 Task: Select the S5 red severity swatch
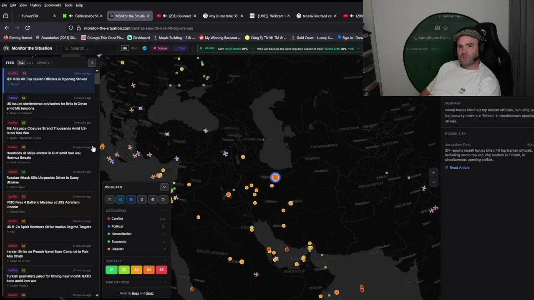161,270
